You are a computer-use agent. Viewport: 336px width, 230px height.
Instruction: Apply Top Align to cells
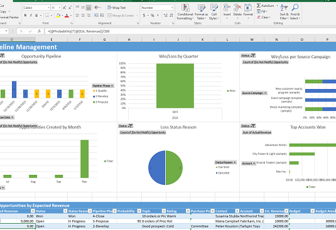tap(78, 8)
